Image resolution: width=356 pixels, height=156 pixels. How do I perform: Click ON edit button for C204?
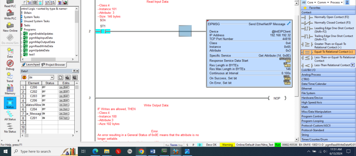point(61,109)
